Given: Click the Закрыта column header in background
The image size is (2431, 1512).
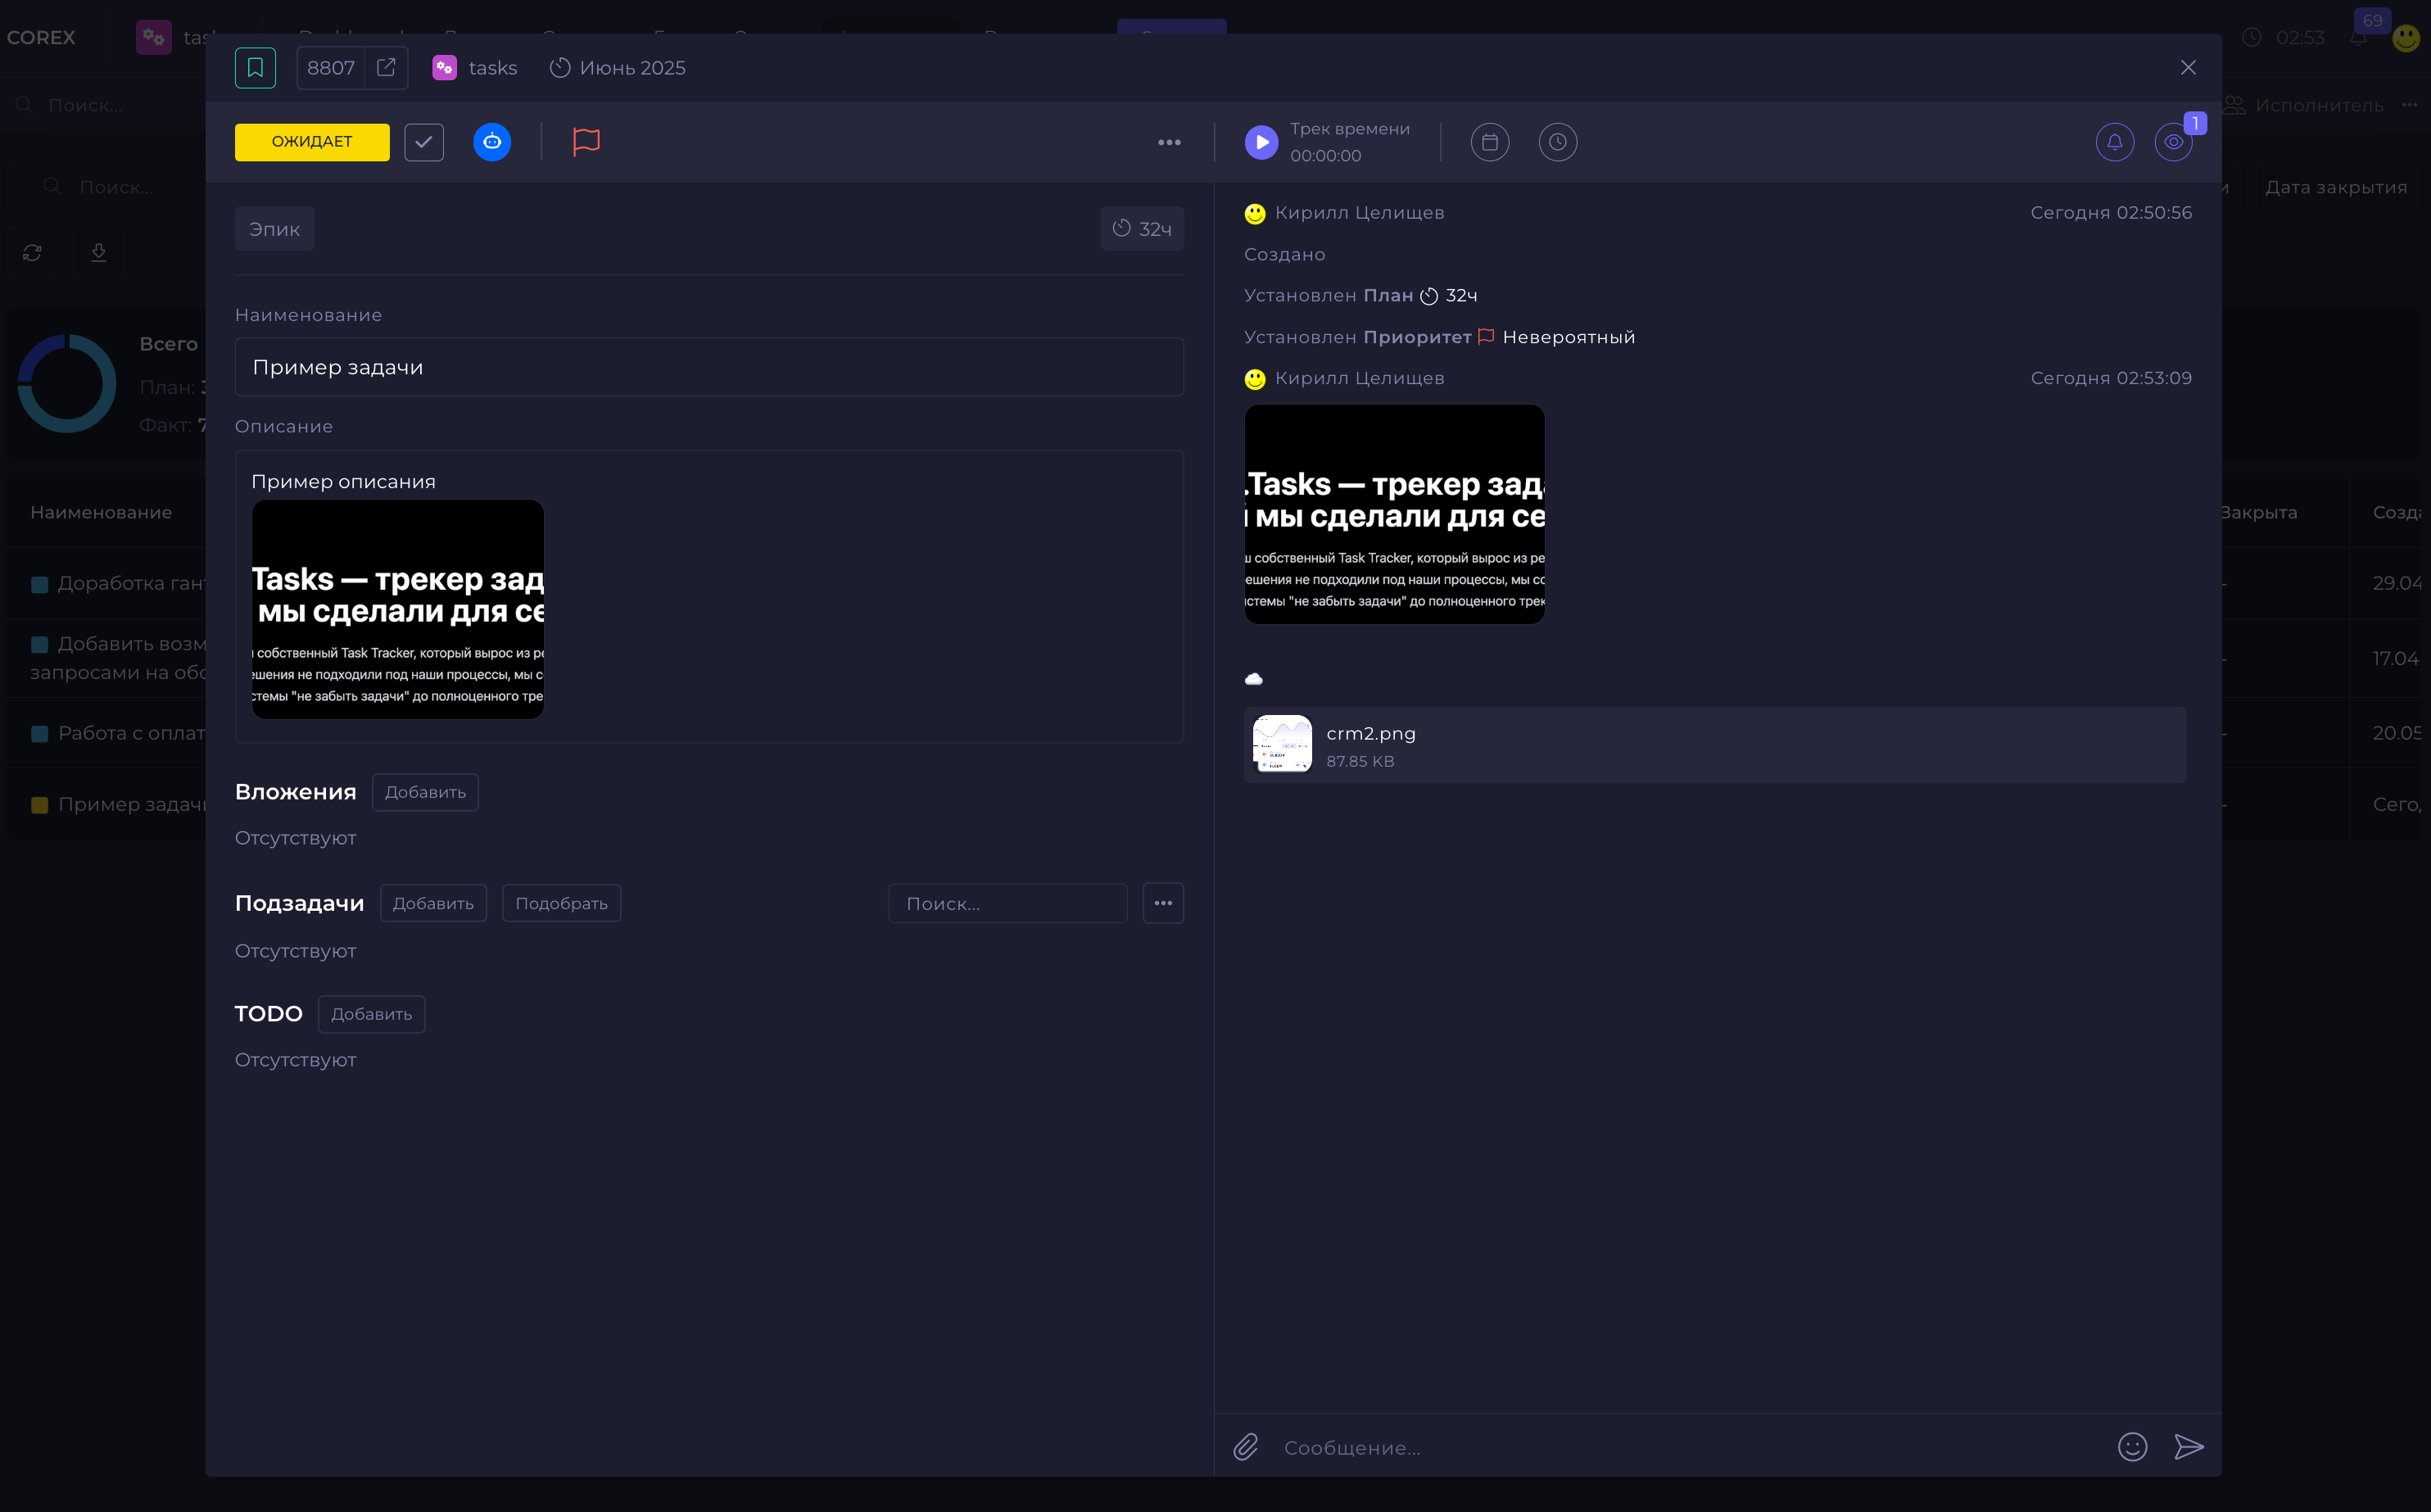Looking at the screenshot, I should click(x=2259, y=512).
